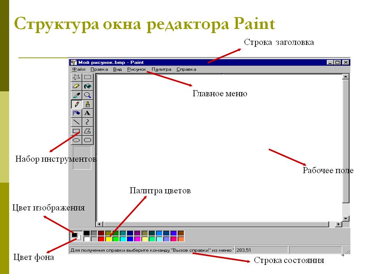This screenshot has width=366, height=274.
Task: Select the rectangular Select tool
Action: [x=87, y=77]
